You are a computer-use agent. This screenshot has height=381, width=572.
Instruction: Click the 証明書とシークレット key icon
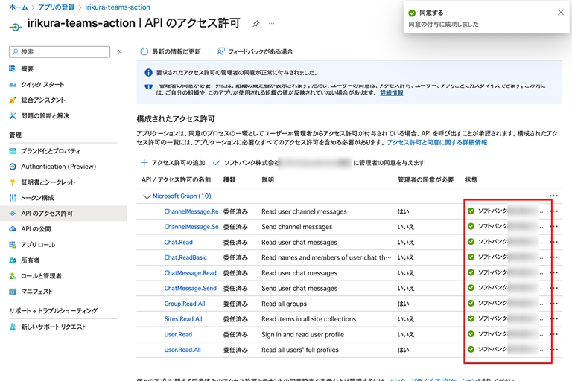point(13,182)
